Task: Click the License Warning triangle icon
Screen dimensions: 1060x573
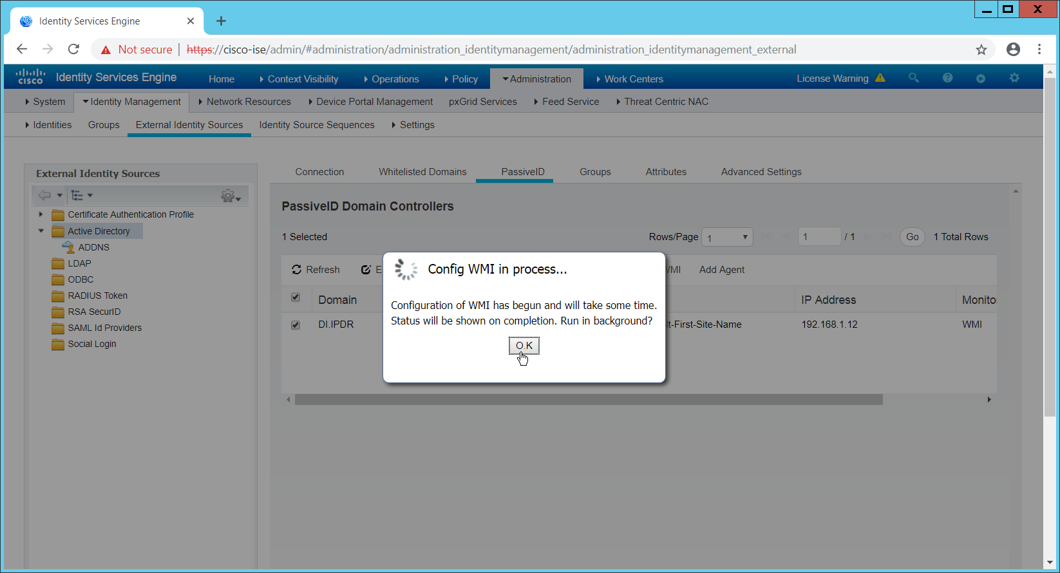Action: (880, 79)
